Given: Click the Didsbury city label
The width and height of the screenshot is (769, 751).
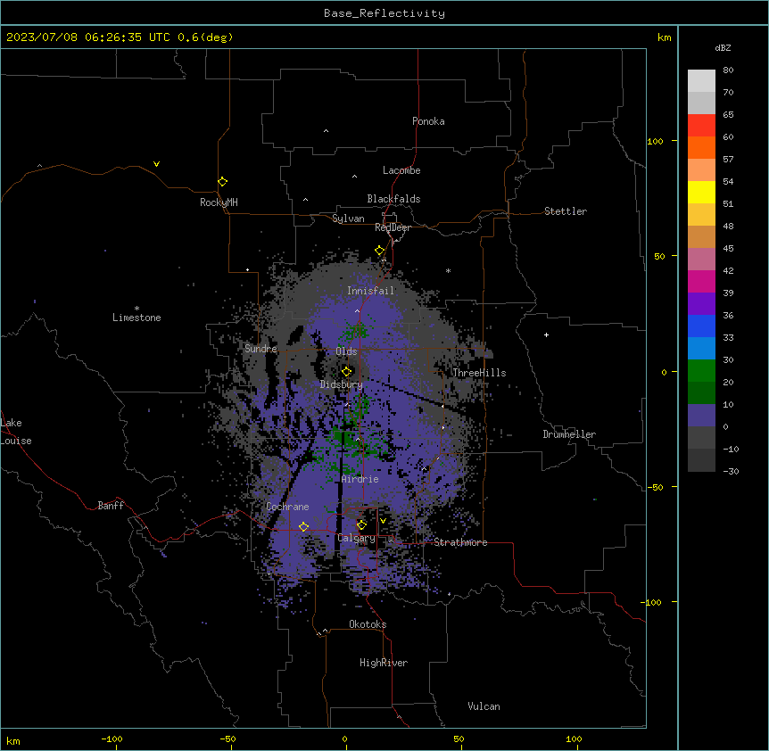Looking at the screenshot, I should pos(342,384).
